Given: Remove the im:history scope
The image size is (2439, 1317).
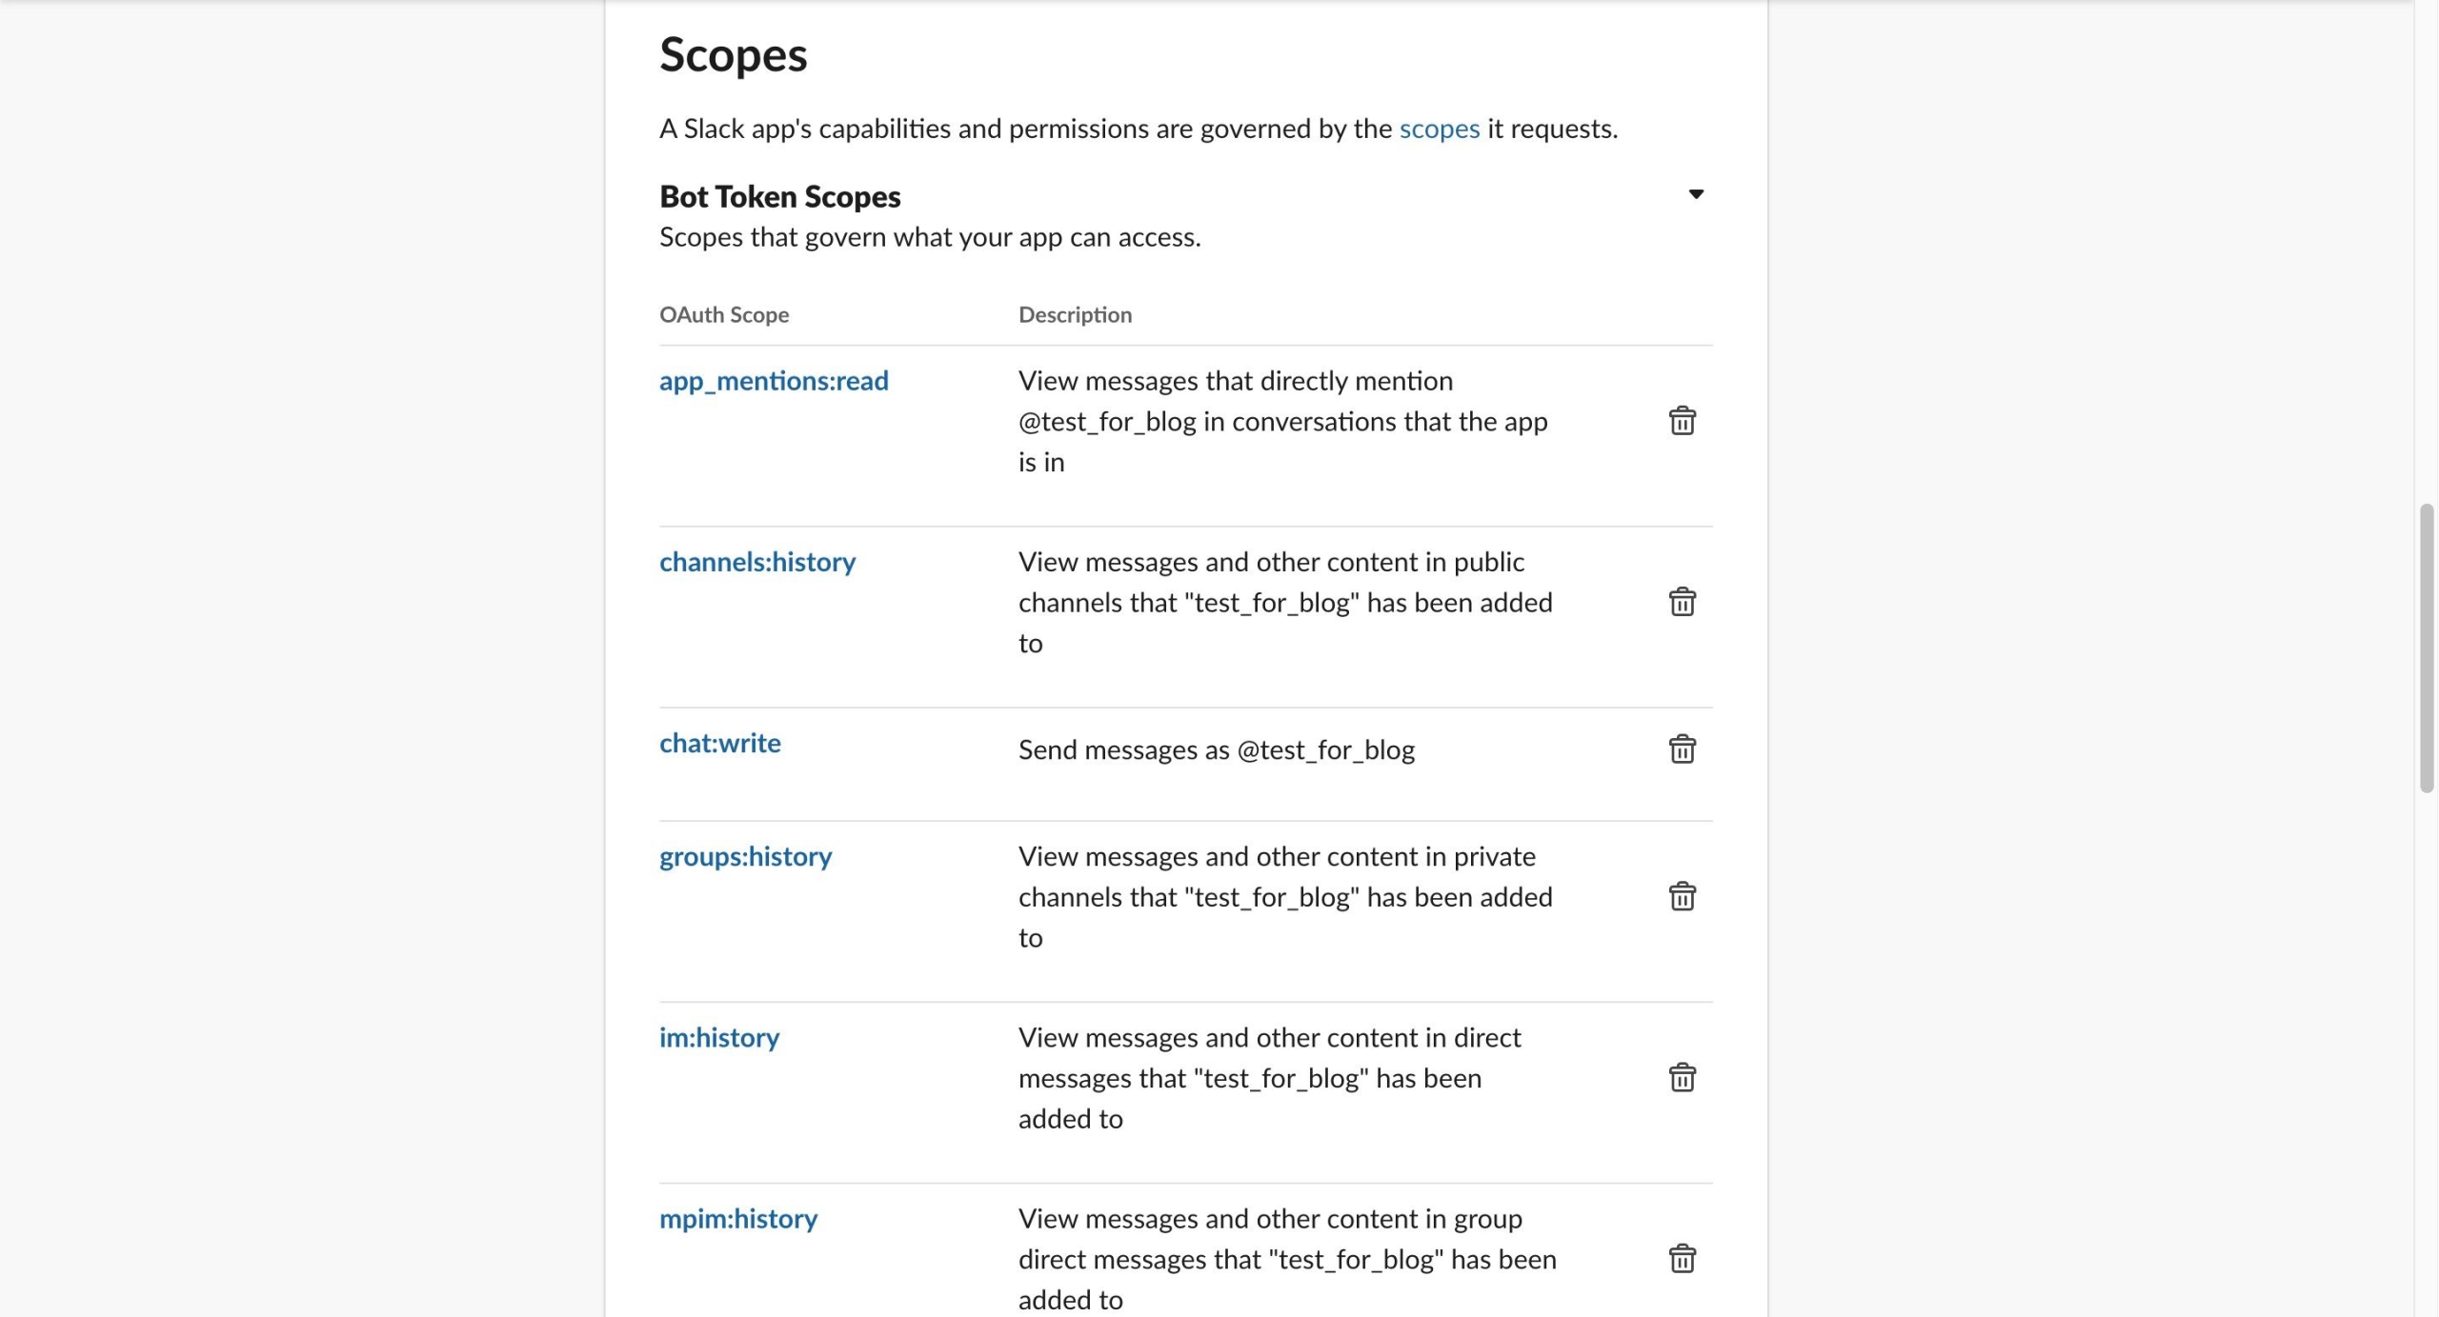Looking at the screenshot, I should coord(1682,1077).
